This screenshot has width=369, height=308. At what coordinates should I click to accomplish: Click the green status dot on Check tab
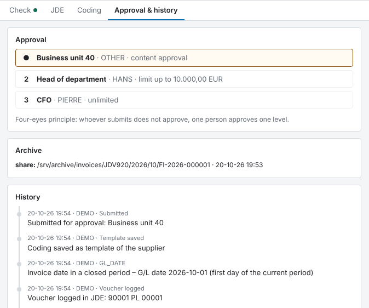(x=35, y=10)
